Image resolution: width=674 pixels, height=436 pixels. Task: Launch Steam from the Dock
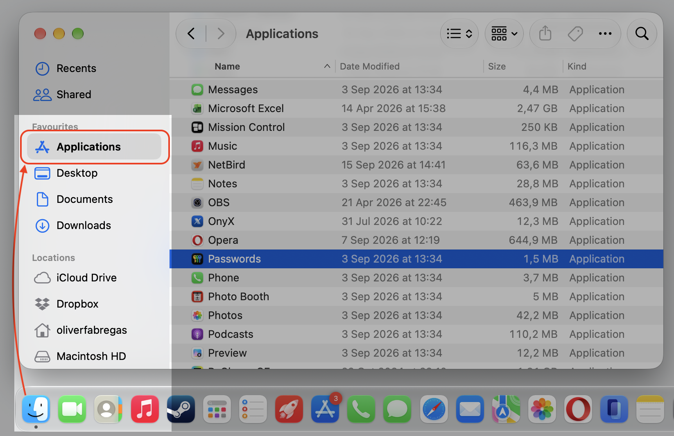tap(181, 409)
